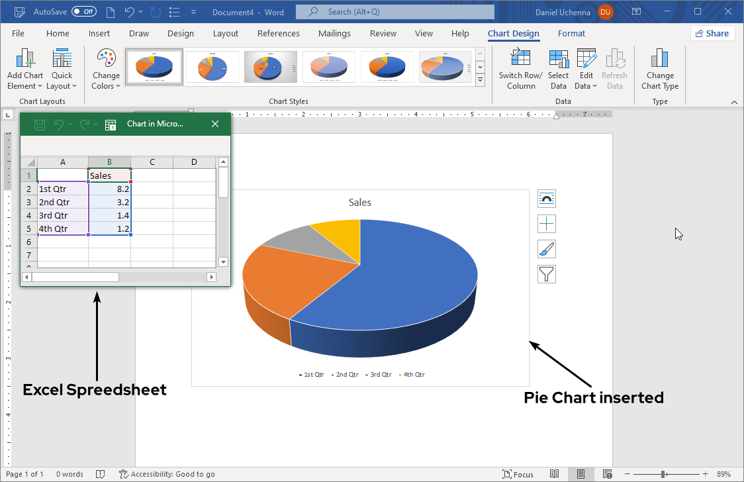Collapse the ribbon with the chevron
This screenshot has height=482, width=744.
tap(734, 101)
